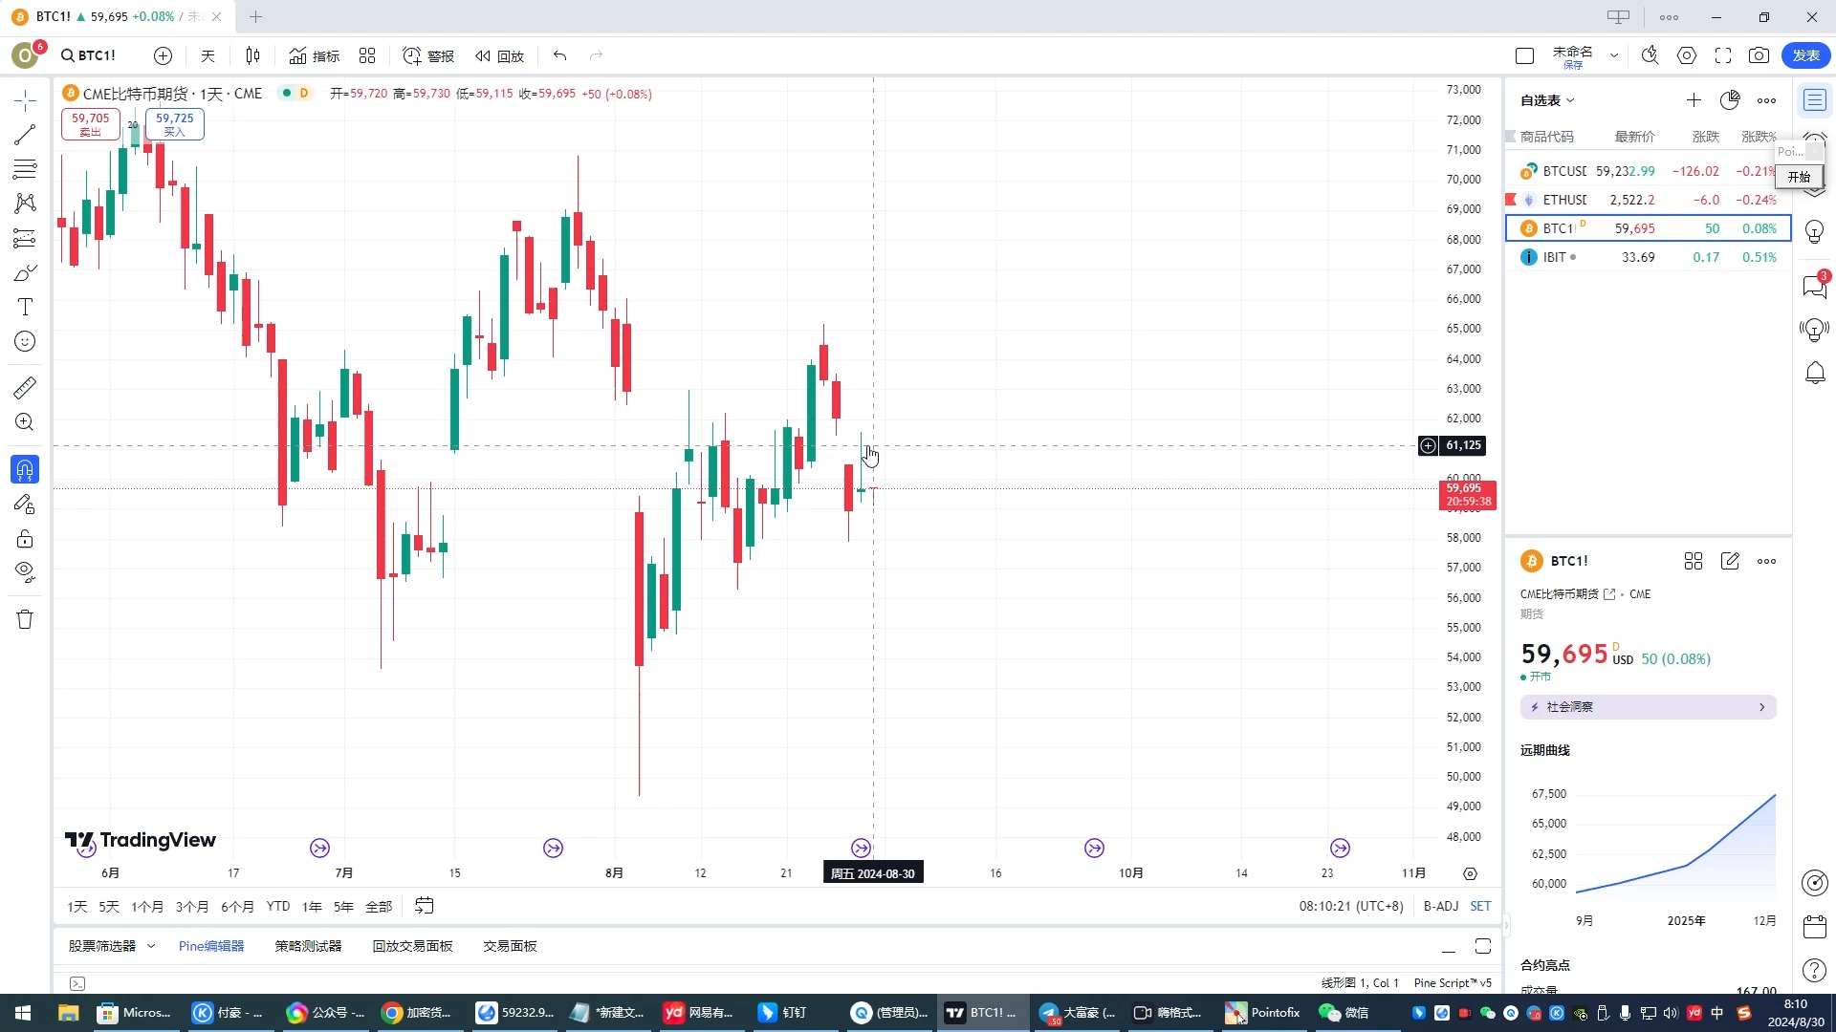Start bar replay mode

(x=500, y=55)
